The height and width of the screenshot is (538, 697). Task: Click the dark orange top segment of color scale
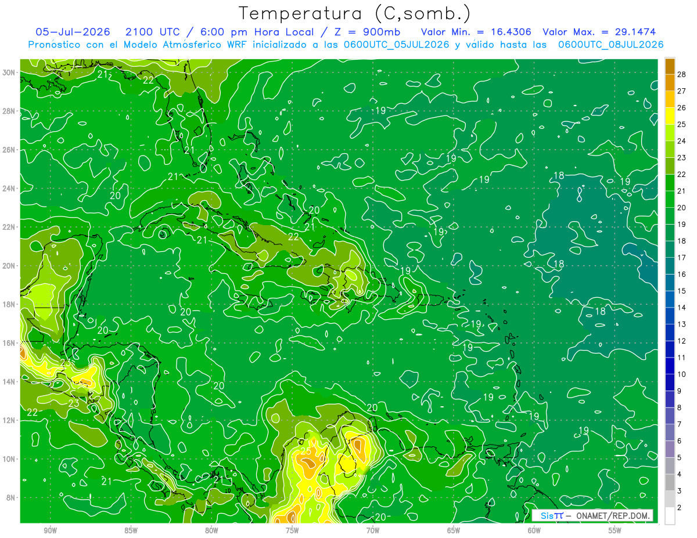pyautogui.click(x=670, y=66)
